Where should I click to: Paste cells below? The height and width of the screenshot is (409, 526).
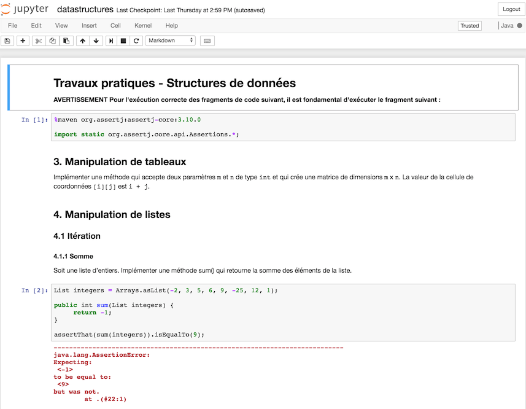pos(66,41)
